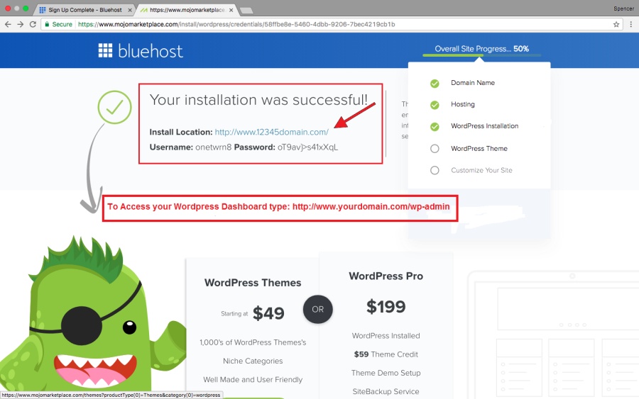Click the $59 Theme Credit line

point(386,354)
